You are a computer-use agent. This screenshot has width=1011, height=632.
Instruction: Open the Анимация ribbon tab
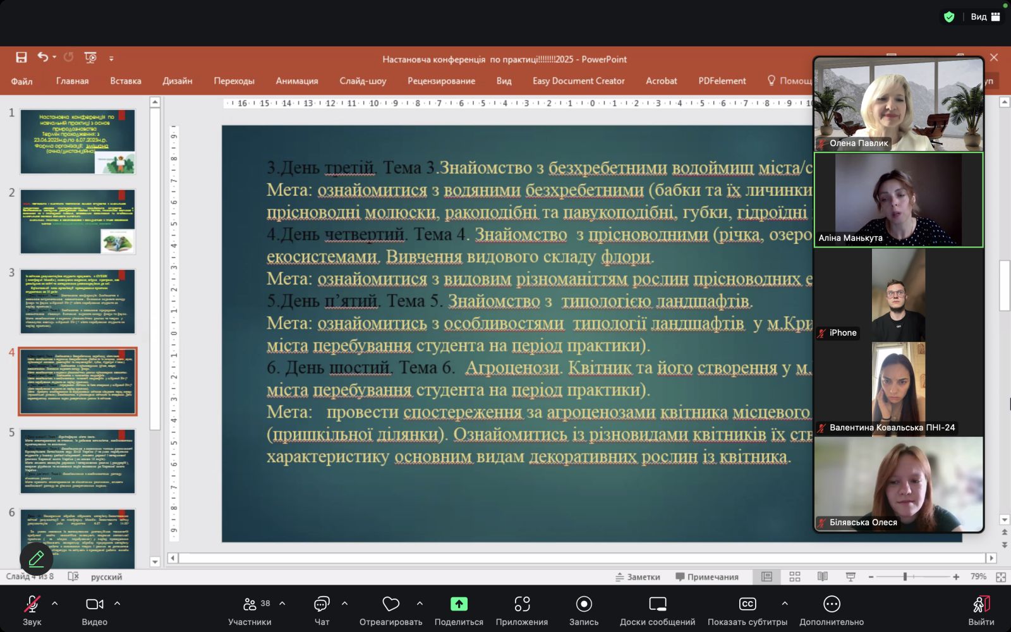tap(297, 81)
